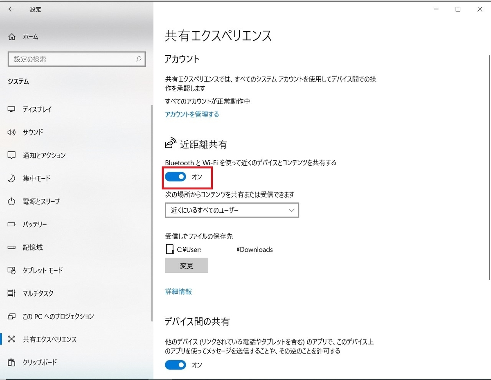Image resolution: width=491 pixels, height=380 pixels.
Task: Open the 詳細情報 link
Action: click(x=178, y=291)
